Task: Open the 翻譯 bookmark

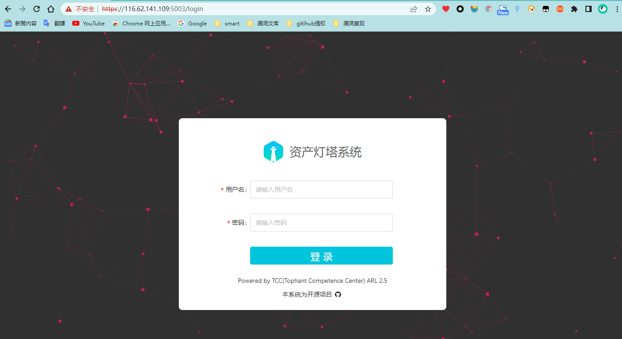Action: coord(54,24)
